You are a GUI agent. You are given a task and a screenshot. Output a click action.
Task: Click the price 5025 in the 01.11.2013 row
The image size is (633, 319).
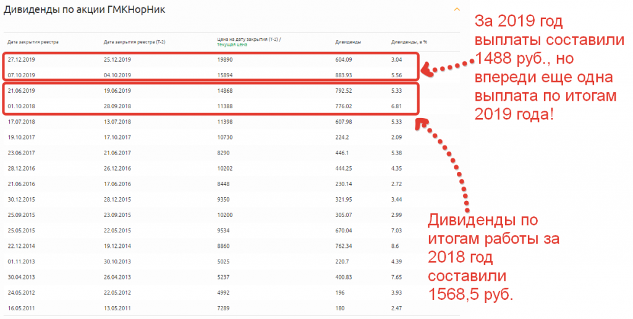223,260
